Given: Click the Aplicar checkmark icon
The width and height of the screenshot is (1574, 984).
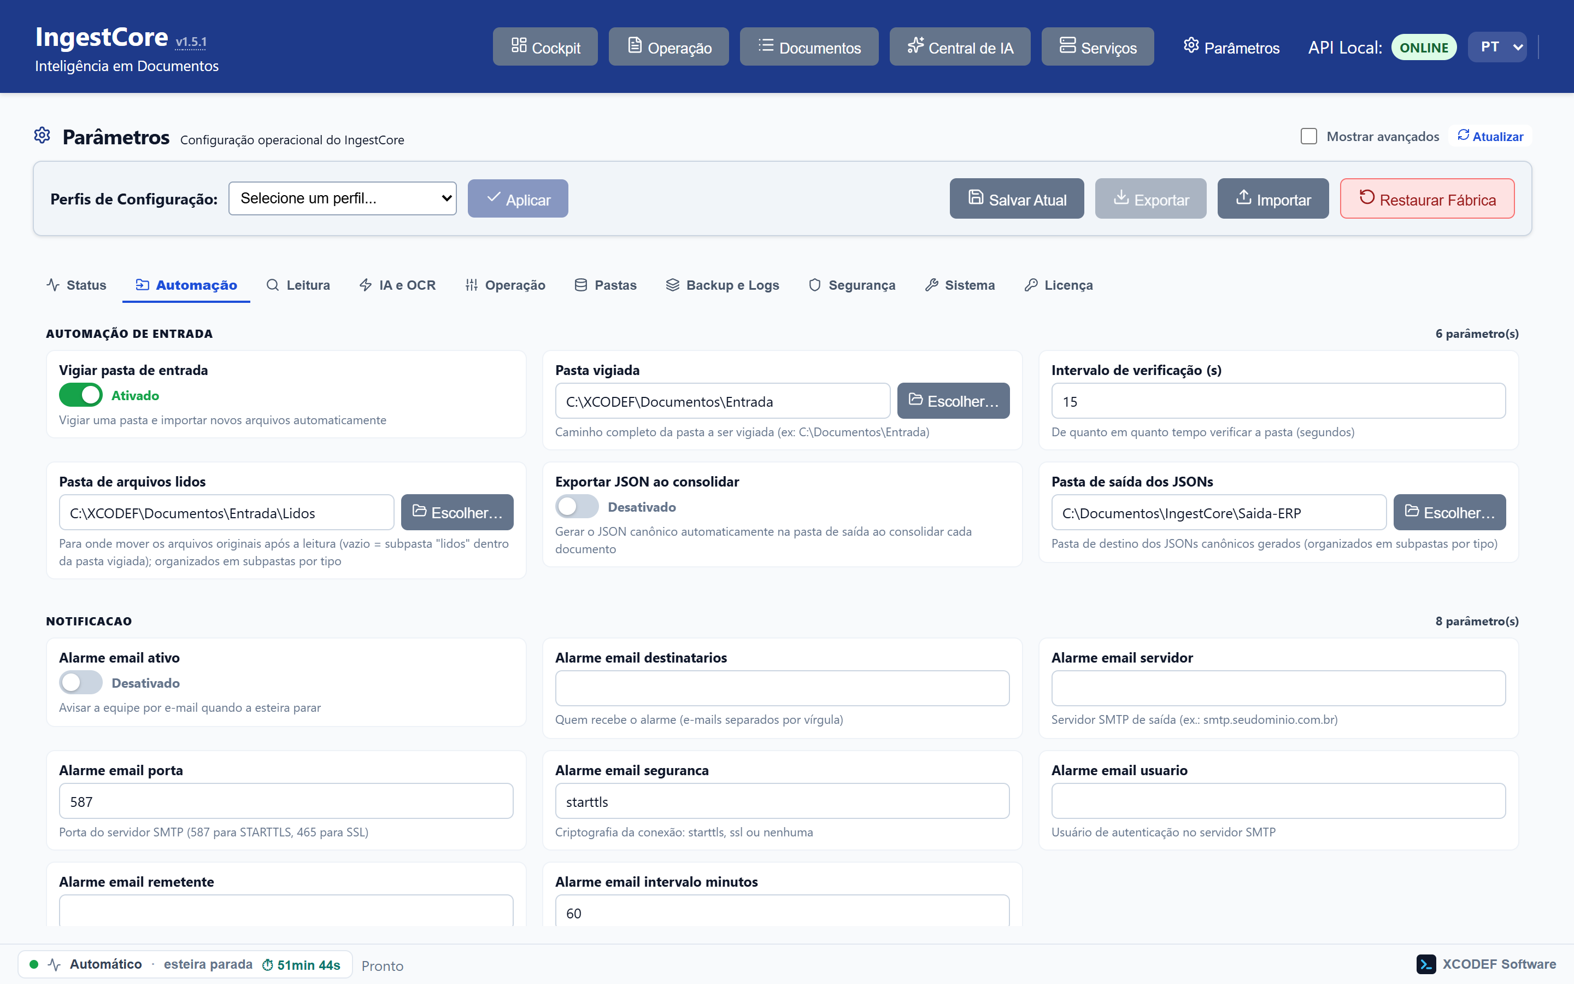Looking at the screenshot, I should point(494,197).
